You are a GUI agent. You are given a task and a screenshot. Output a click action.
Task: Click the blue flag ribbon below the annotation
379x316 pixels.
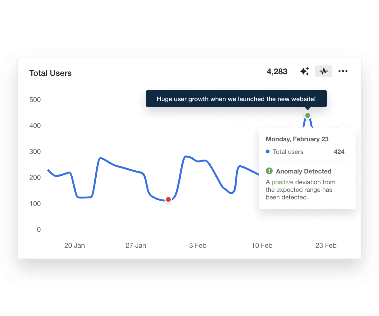(307, 123)
